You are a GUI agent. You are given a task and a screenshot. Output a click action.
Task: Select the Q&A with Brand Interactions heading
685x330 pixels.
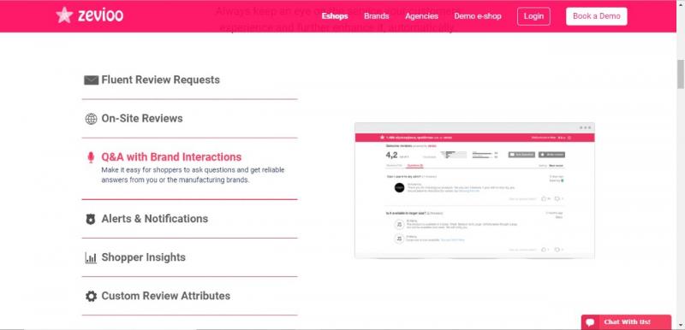[171, 157]
